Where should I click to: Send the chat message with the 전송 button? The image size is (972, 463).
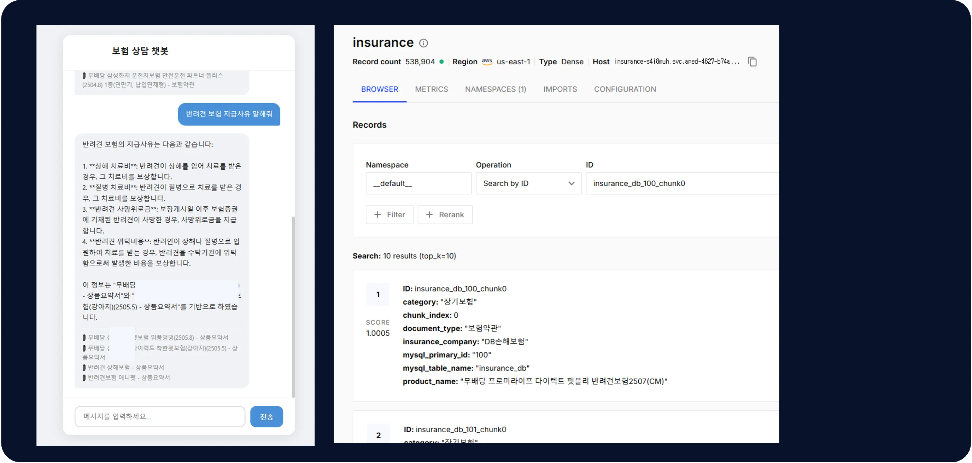point(267,417)
